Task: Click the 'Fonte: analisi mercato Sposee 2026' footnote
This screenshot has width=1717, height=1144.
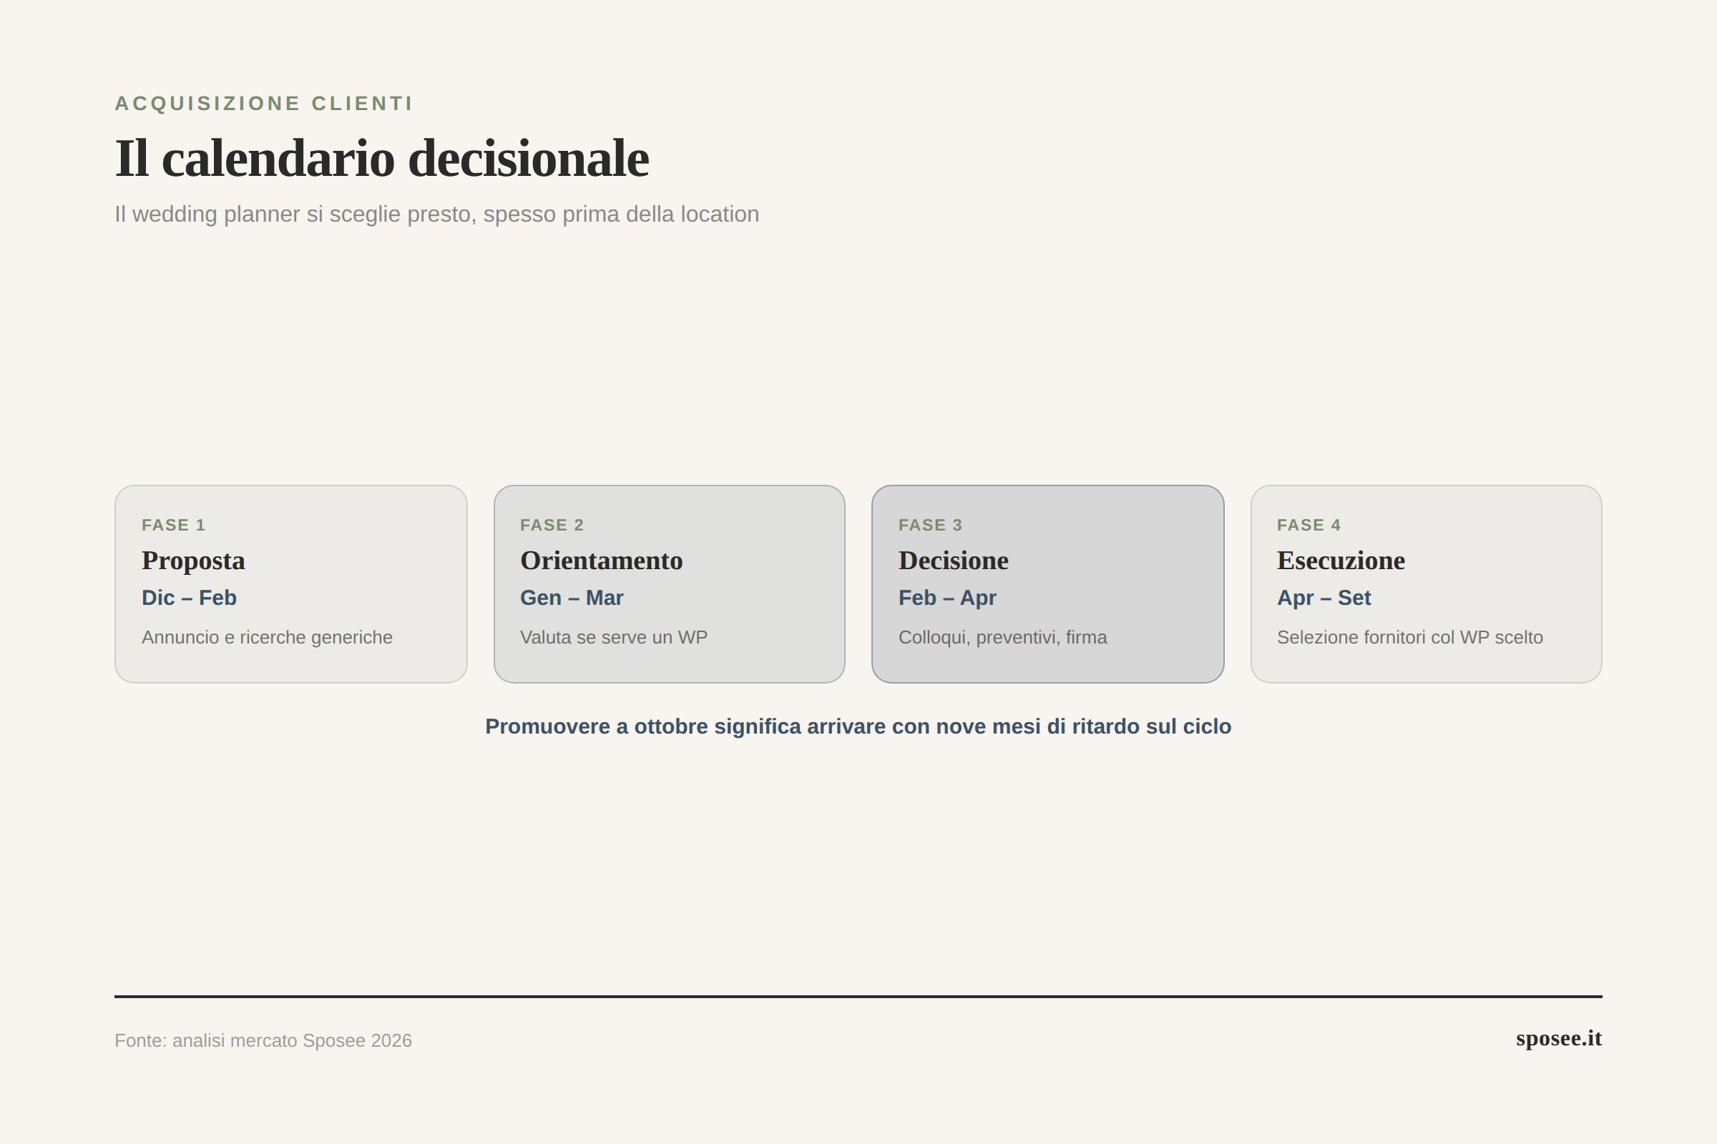Action: coord(263,1040)
